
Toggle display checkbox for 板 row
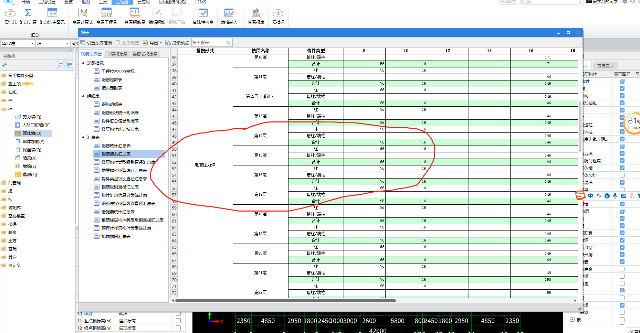622,320
